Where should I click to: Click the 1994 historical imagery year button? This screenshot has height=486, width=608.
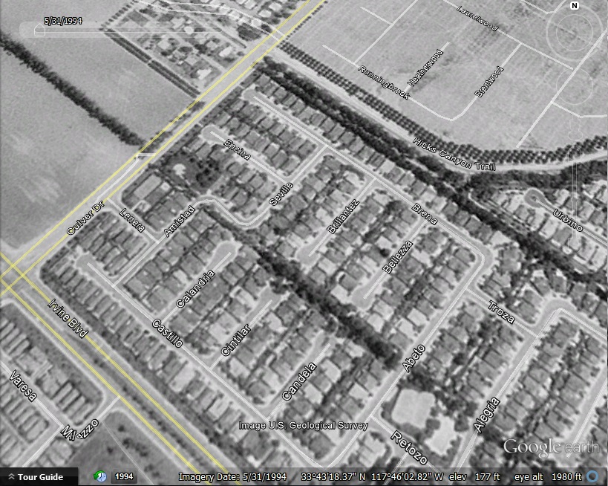point(124,476)
